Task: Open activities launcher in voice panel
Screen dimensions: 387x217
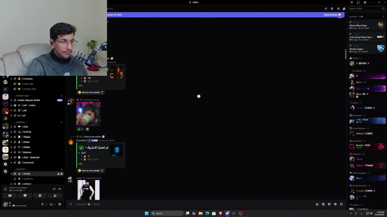Action: point(40,196)
